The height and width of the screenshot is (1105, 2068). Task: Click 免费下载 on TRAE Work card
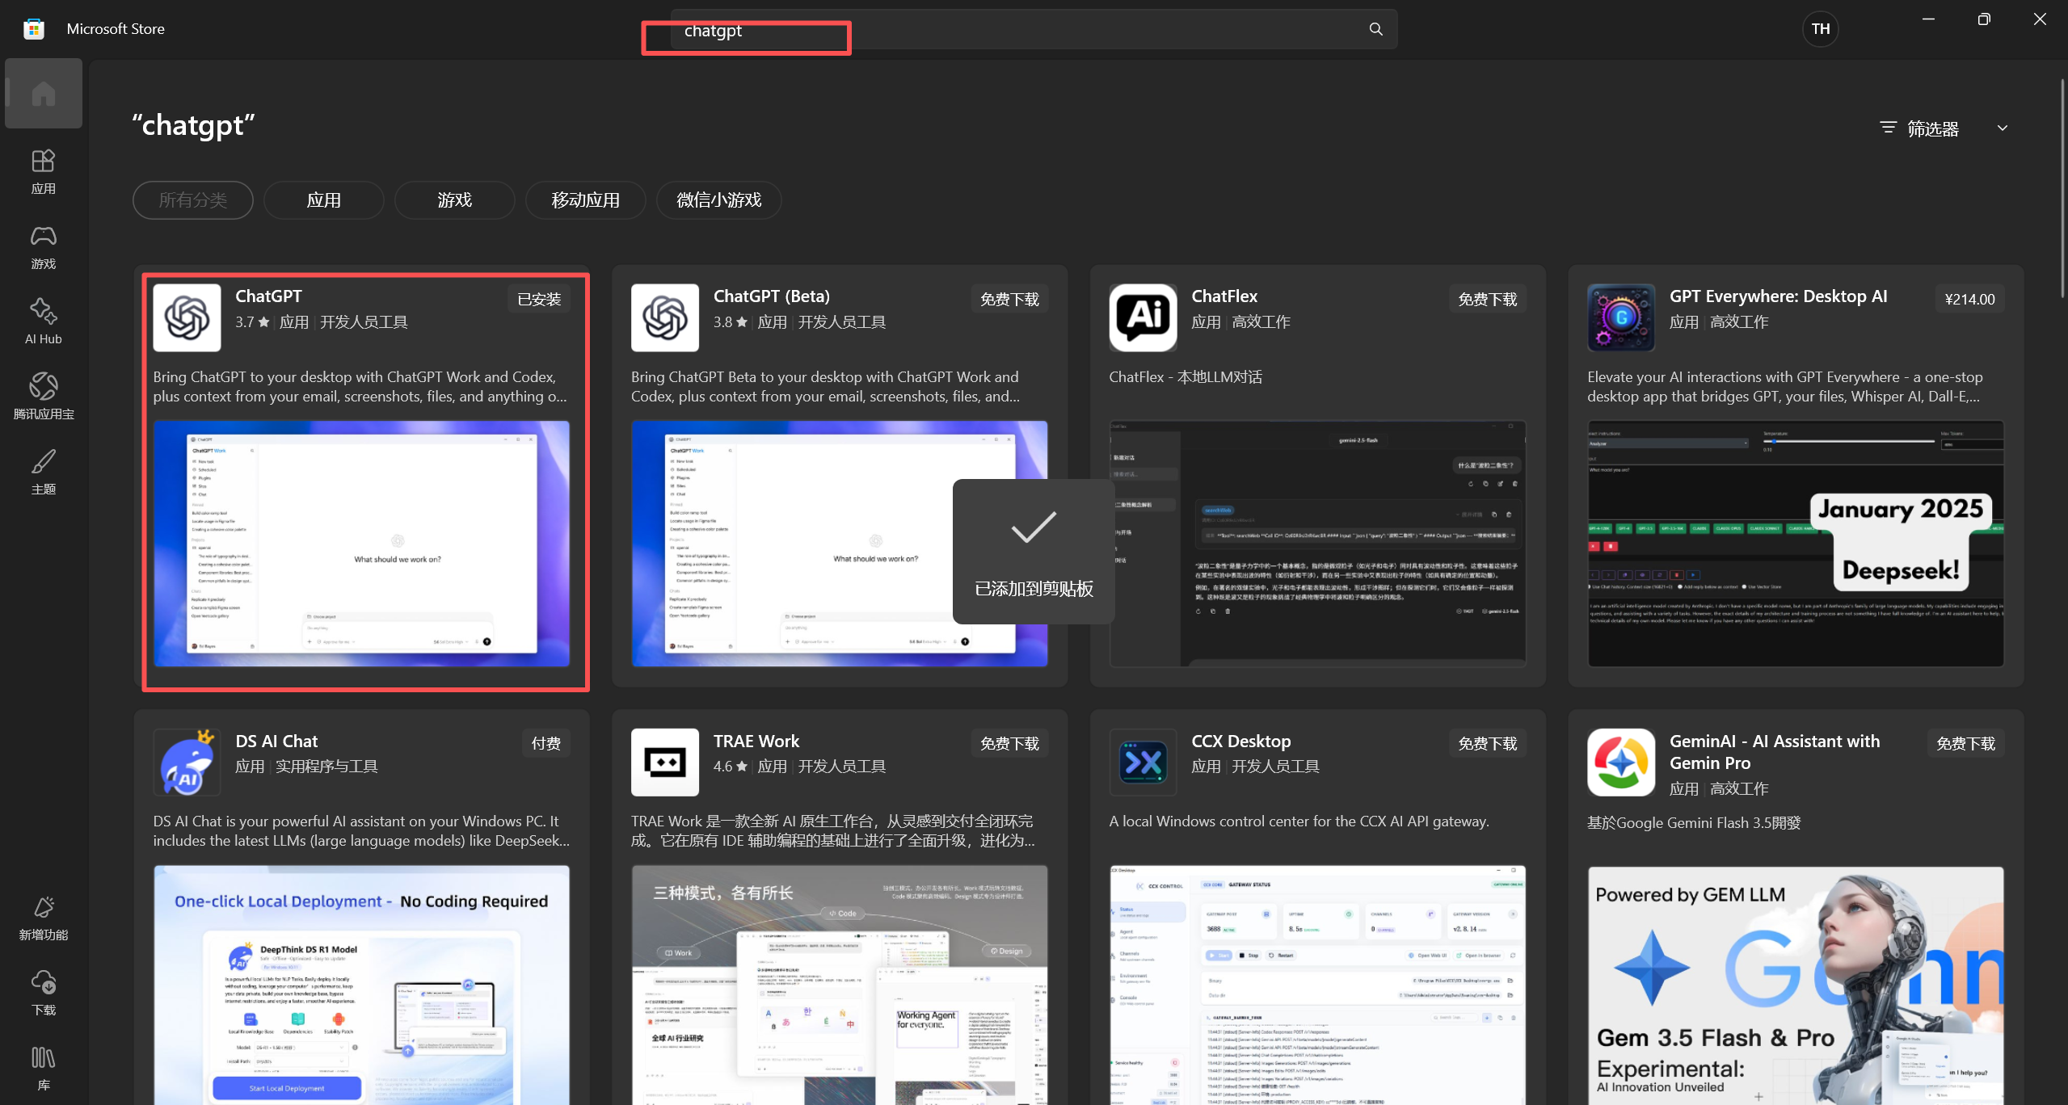[x=1009, y=743]
